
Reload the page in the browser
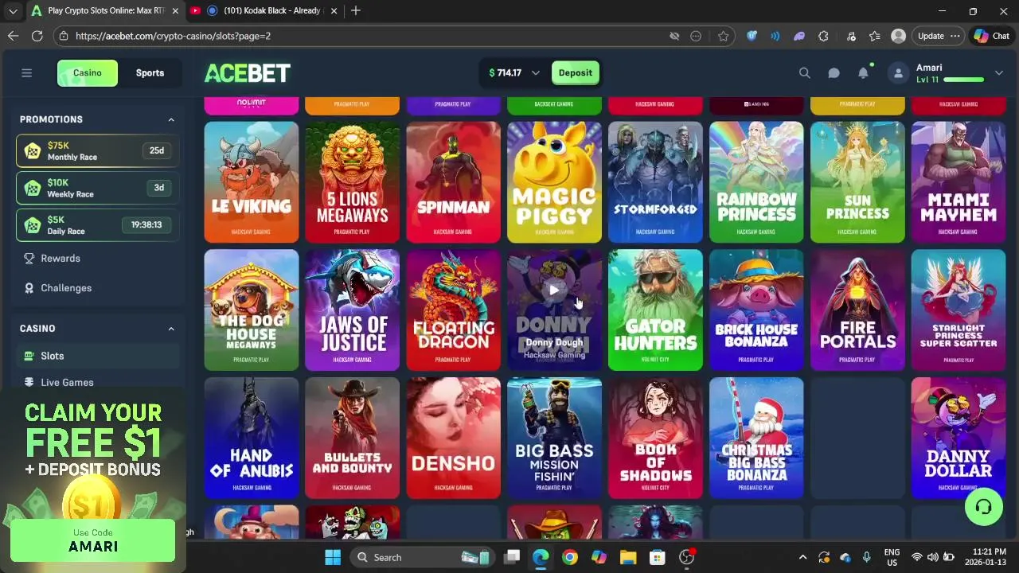[x=37, y=36]
